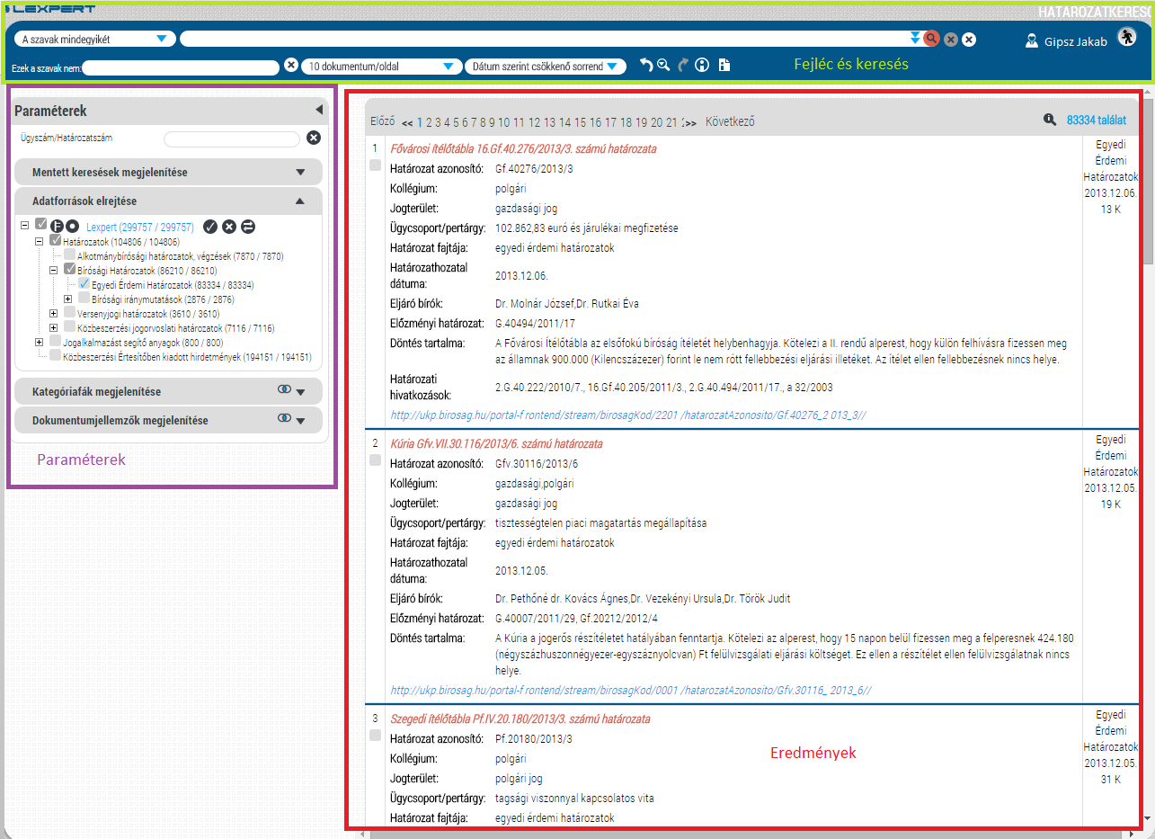Click the user avatar icon beside Gipsz Jakab

tap(1032, 40)
